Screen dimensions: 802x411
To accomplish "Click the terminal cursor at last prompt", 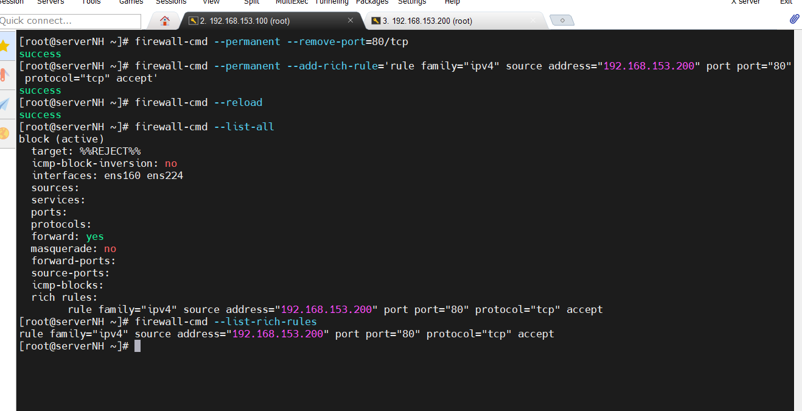I will pos(138,346).
